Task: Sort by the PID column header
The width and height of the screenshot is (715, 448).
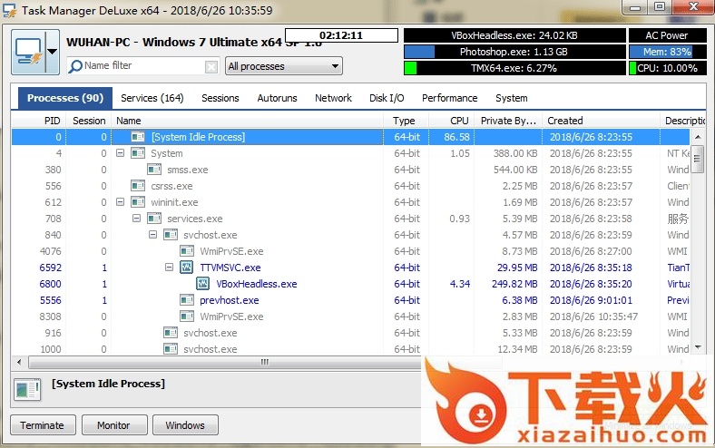Action: point(39,121)
